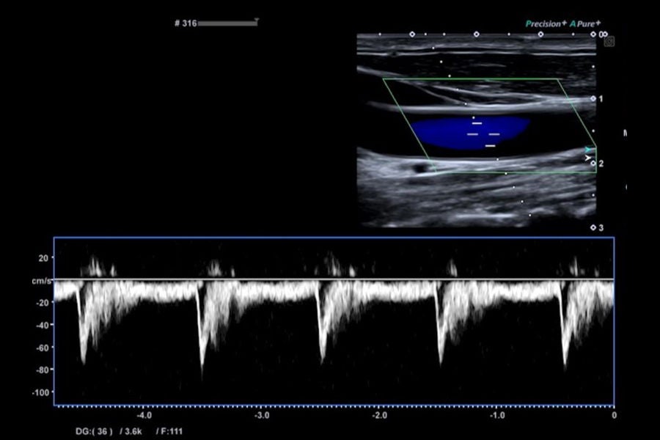Click the 'DG:( 36 )' Doppler gain readout

94,432
